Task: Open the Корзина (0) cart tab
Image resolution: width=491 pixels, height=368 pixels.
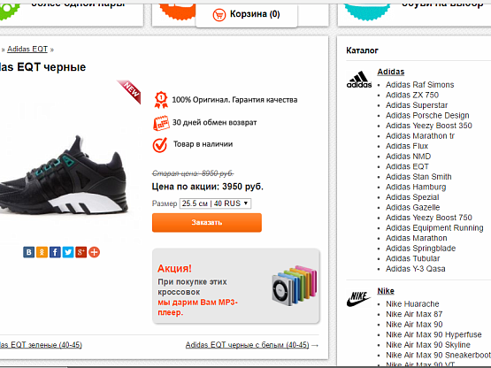Action: click(x=247, y=14)
